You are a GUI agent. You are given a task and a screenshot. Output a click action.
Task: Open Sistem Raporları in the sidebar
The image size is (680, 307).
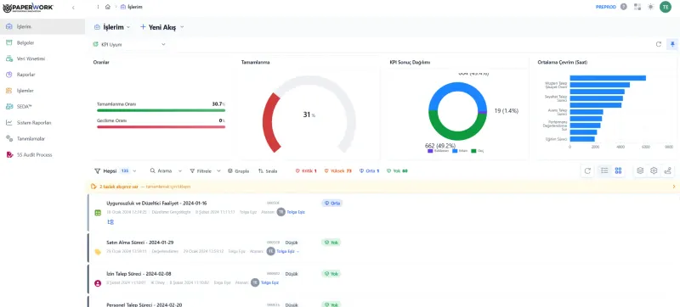[x=42, y=122]
